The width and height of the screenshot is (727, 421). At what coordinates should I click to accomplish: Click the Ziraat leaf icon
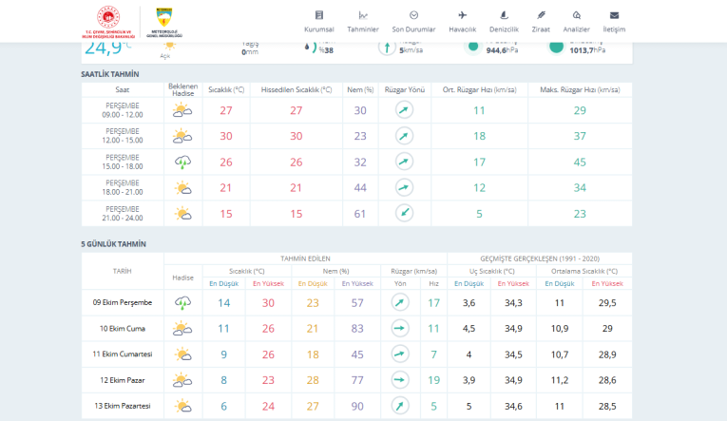(x=541, y=21)
